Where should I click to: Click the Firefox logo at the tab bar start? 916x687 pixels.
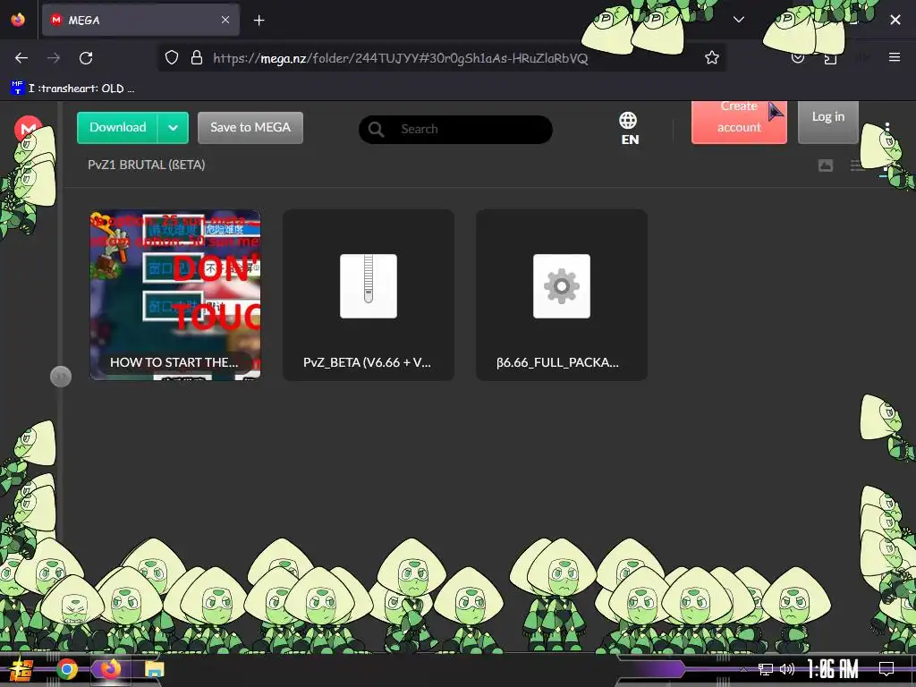[x=18, y=20]
